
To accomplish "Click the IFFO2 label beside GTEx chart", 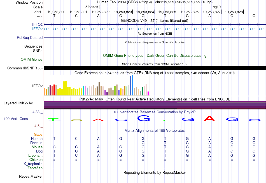I will (x=37, y=86).
